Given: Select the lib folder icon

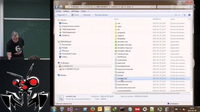Looking at the screenshot, I should pyautogui.click(x=116, y=29).
